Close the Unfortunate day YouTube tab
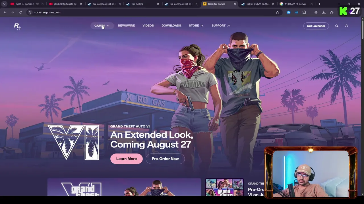This screenshot has height=204, width=364. click(81, 4)
